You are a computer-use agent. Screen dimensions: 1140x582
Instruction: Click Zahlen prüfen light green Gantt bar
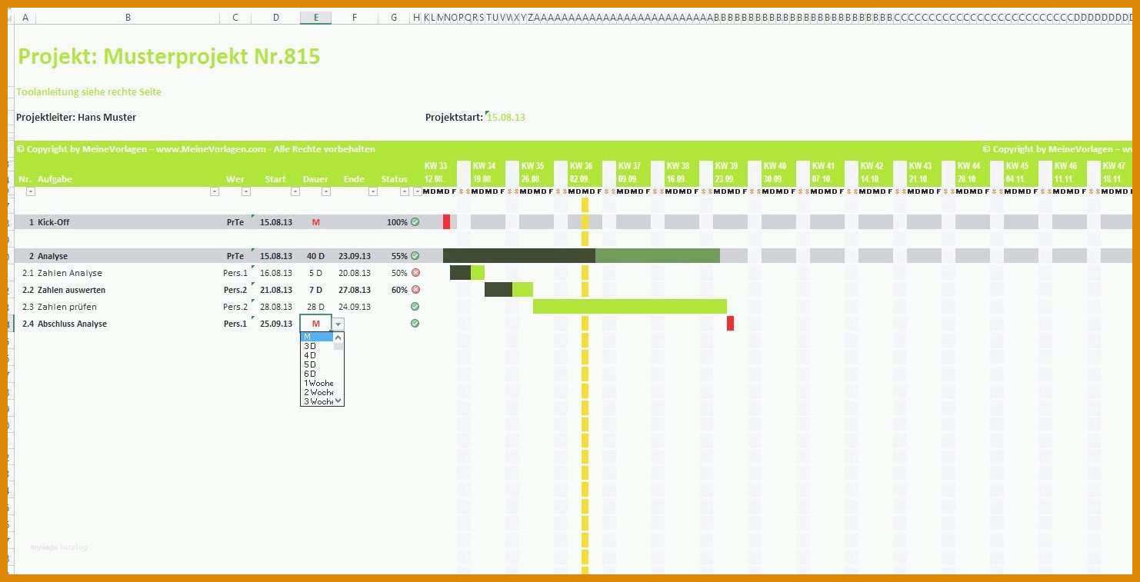tap(630, 307)
